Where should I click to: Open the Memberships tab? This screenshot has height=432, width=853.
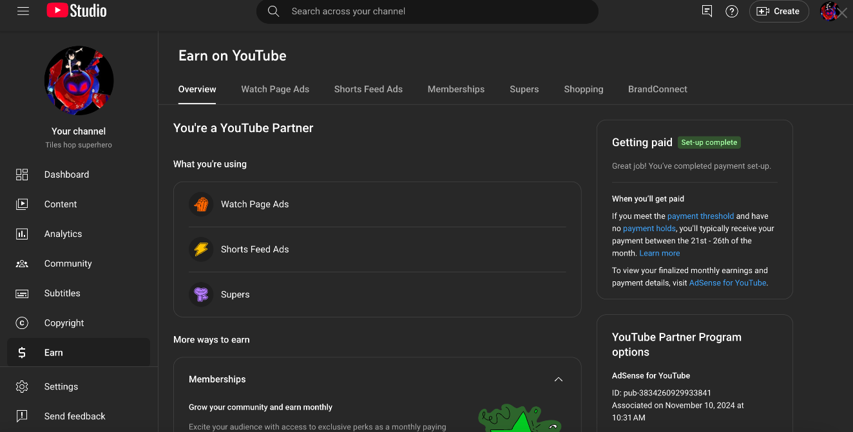[456, 89]
